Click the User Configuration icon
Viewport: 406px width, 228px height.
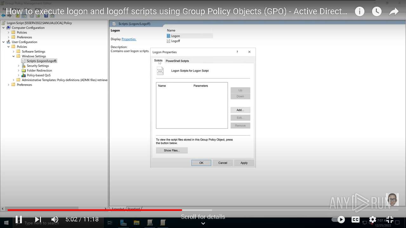point(9,42)
